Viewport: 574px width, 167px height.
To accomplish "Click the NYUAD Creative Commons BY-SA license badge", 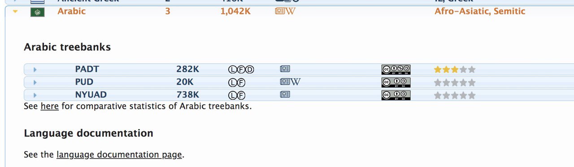I will (x=396, y=95).
